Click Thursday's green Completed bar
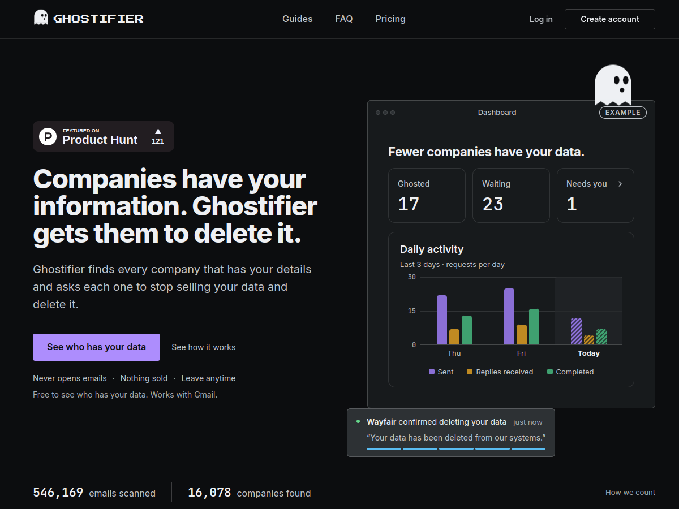 pos(467,330)
